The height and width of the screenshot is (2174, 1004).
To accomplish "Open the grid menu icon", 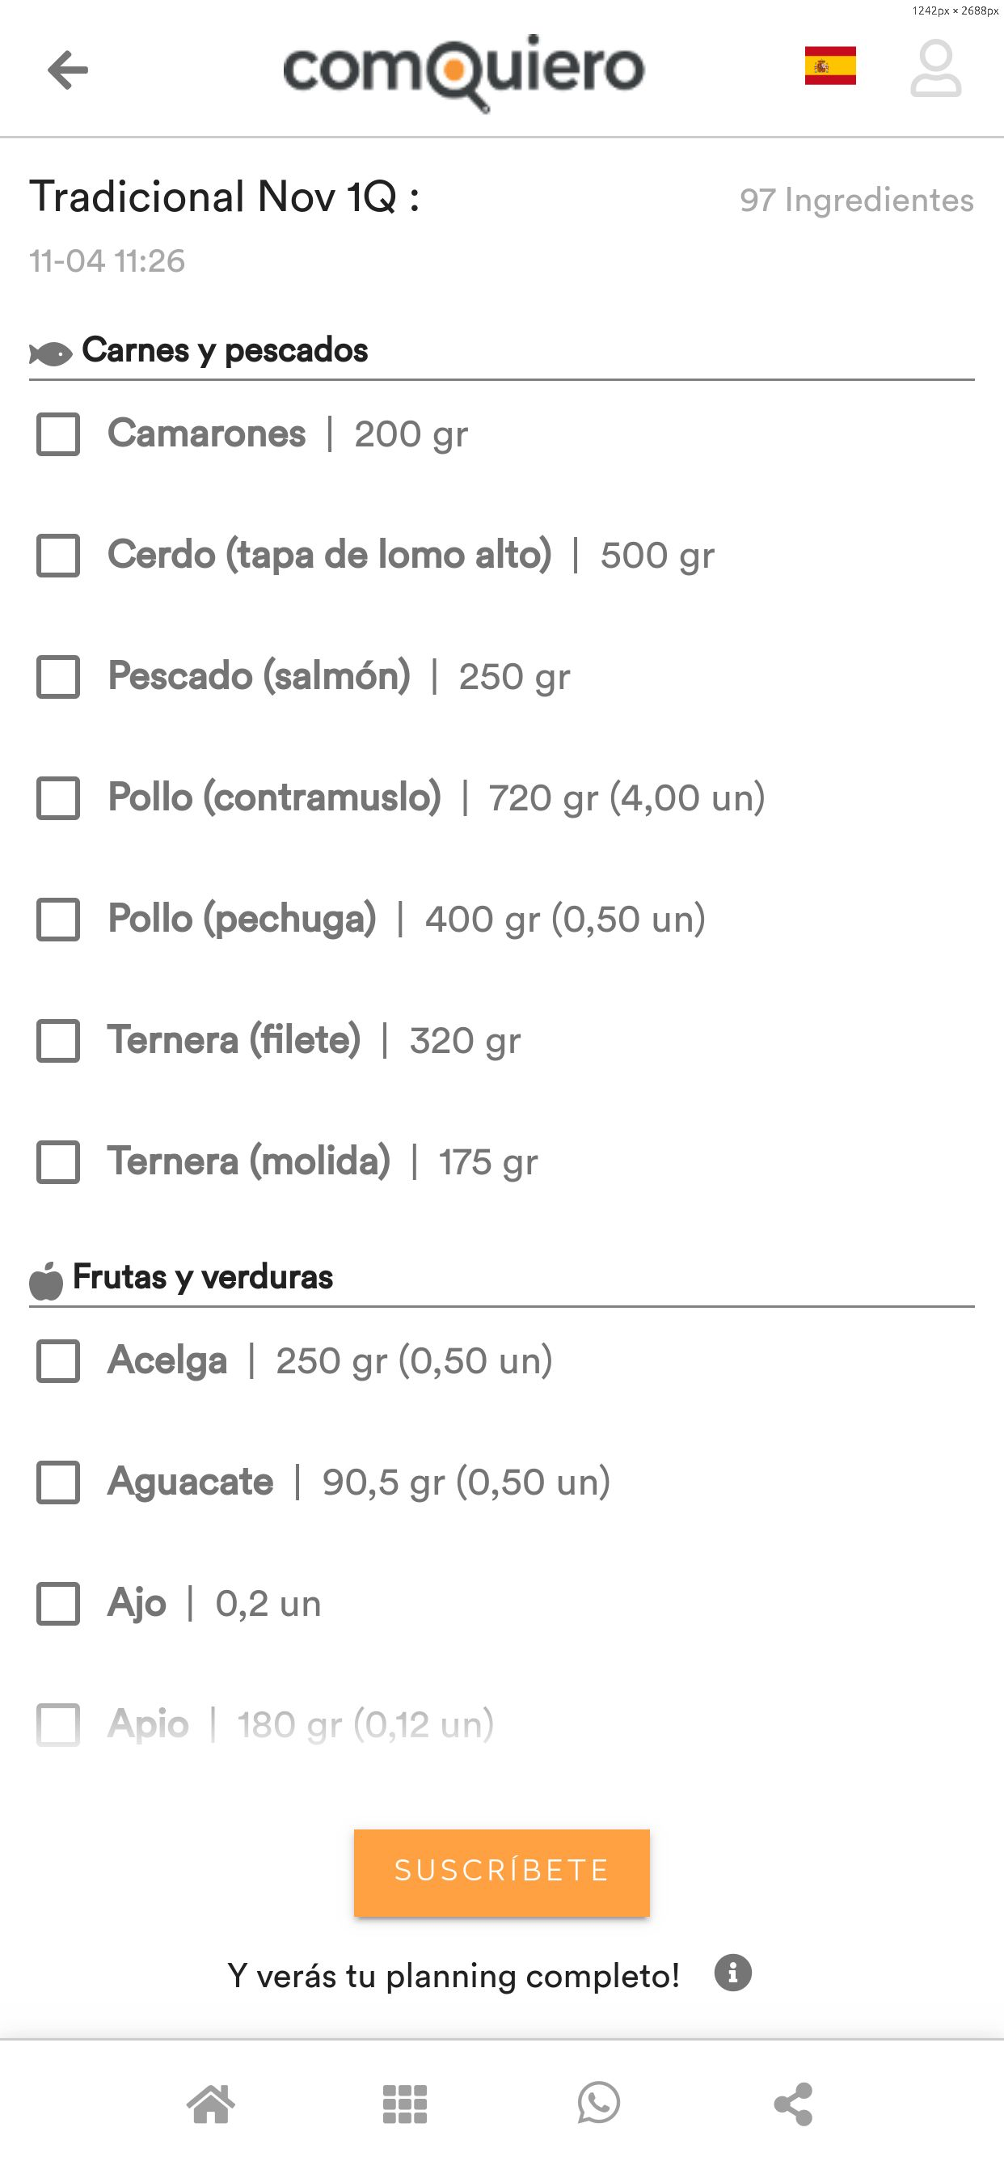I will click(405, 2103).
